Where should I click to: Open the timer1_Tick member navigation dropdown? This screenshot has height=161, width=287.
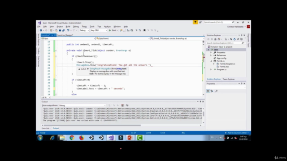(178, 38)
